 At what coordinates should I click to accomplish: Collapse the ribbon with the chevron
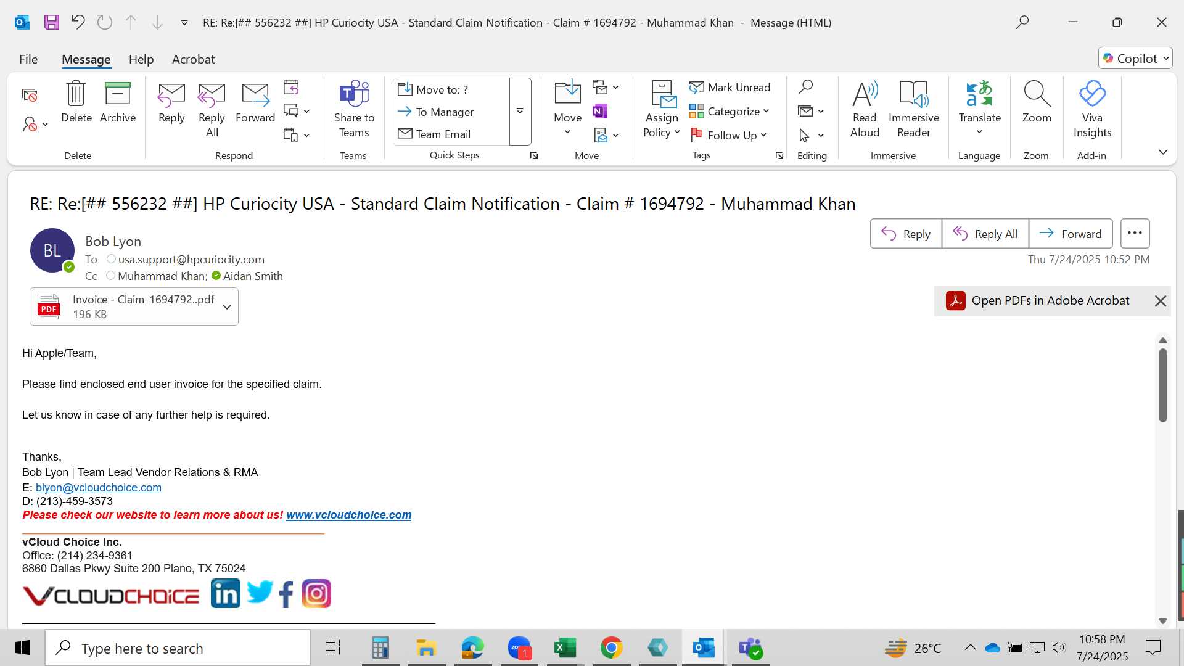(x=1163, y=152)
